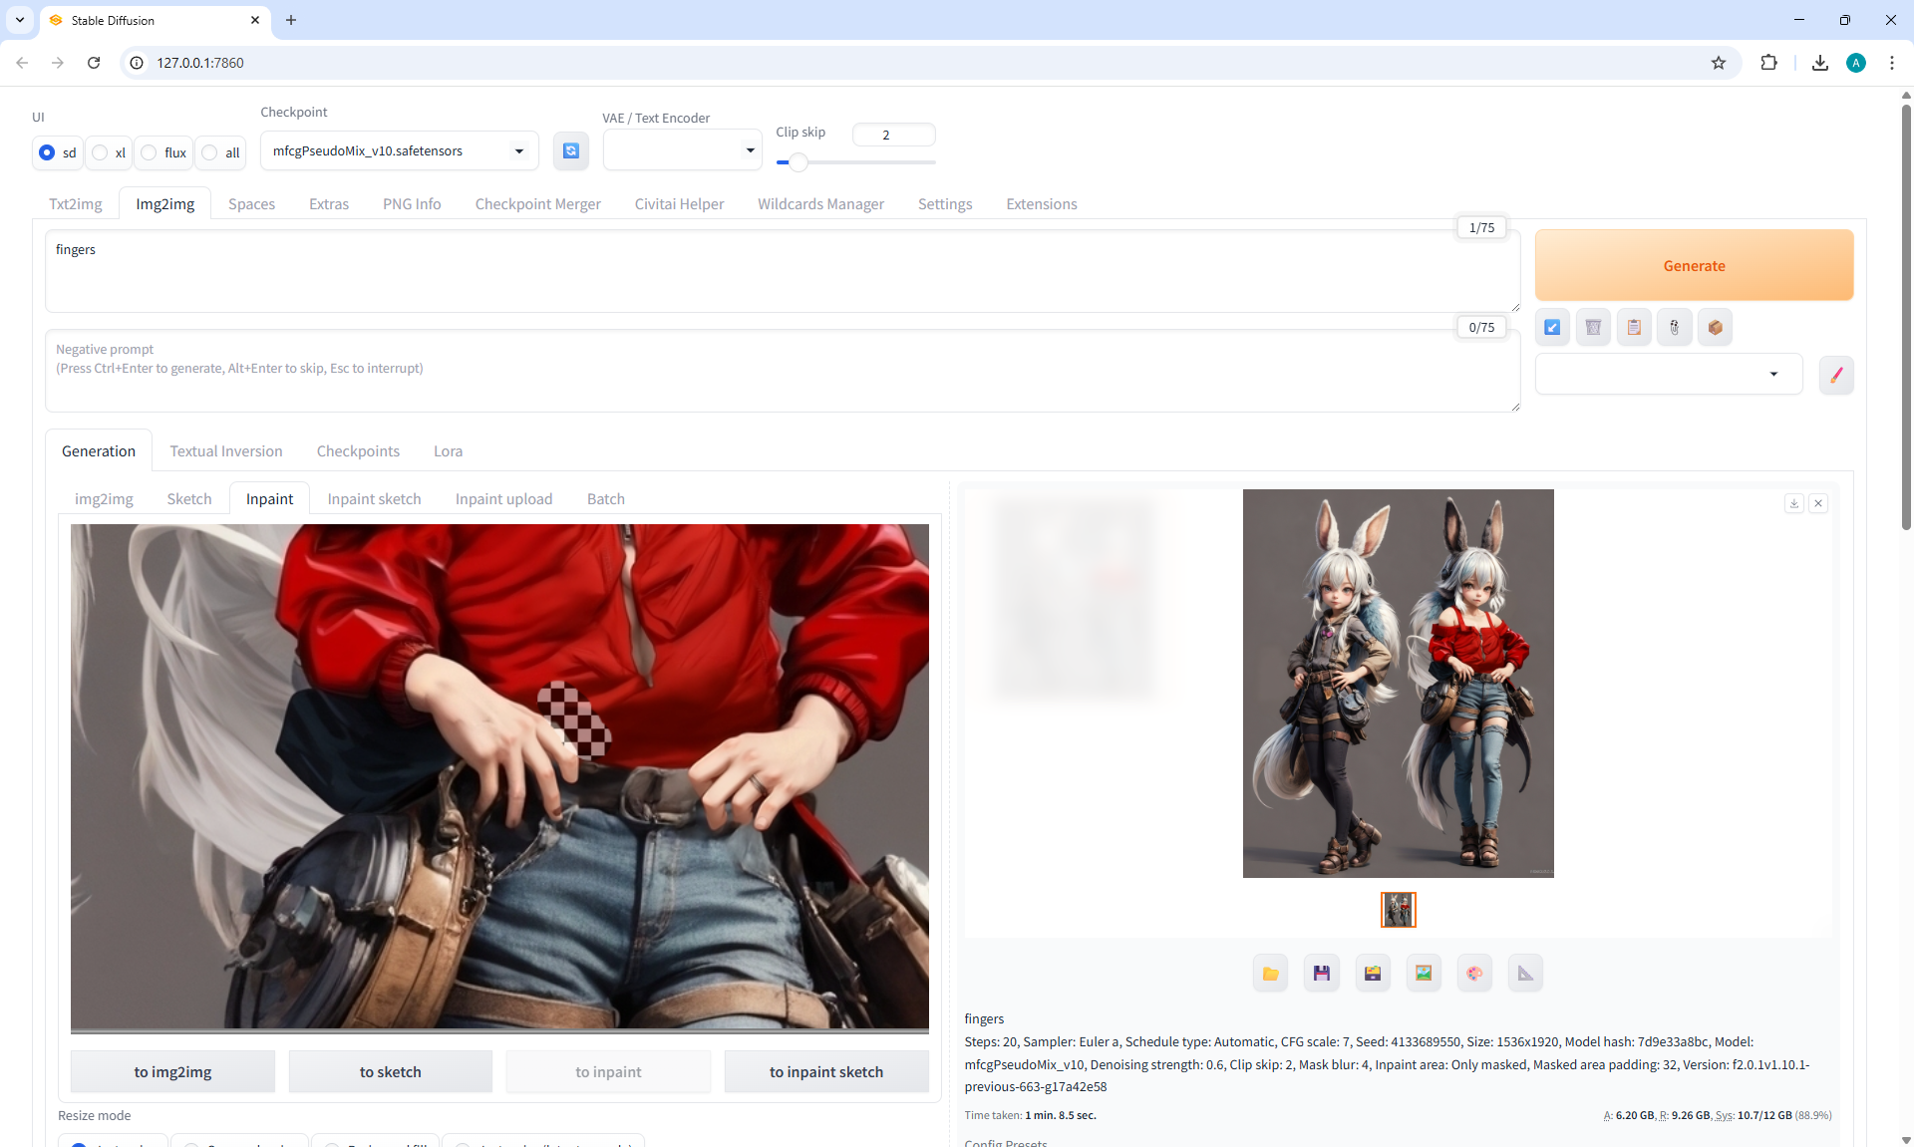Image resolution: width=1914 pixels, height=1147 pixels.
Task: Adjust the Clip skip slider
Action: 797,161
